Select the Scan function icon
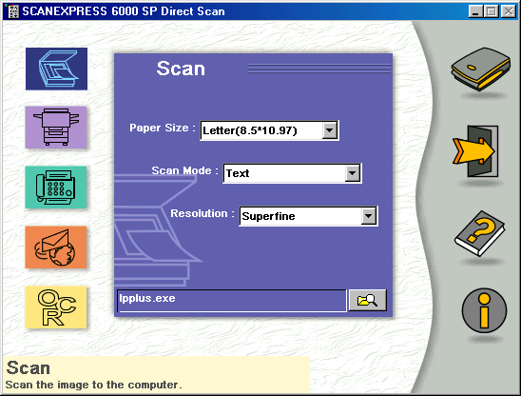This screenshot has height=396, width=521. [x=56, y=69]
